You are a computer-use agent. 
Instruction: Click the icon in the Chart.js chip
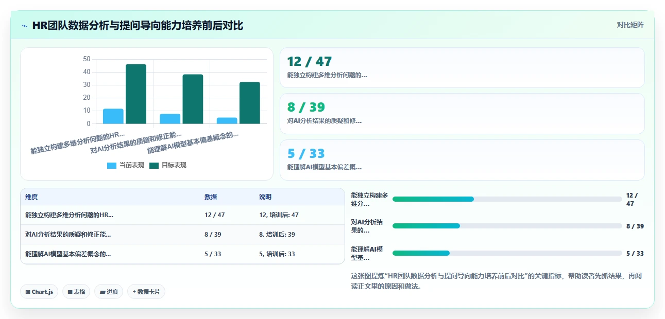tap(28, 292)
